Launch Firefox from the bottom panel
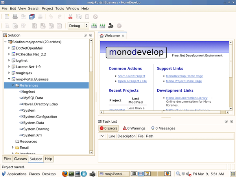Screen dimensions: 236x177 coord(65,173)
